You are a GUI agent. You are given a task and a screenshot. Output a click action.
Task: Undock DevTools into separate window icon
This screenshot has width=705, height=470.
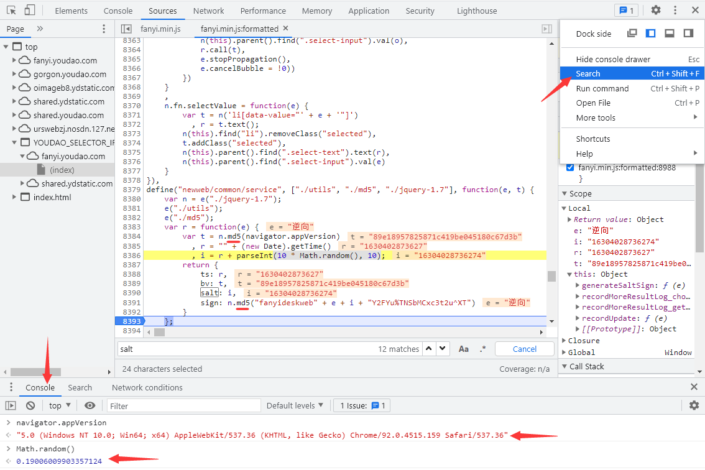coord(632,34)
